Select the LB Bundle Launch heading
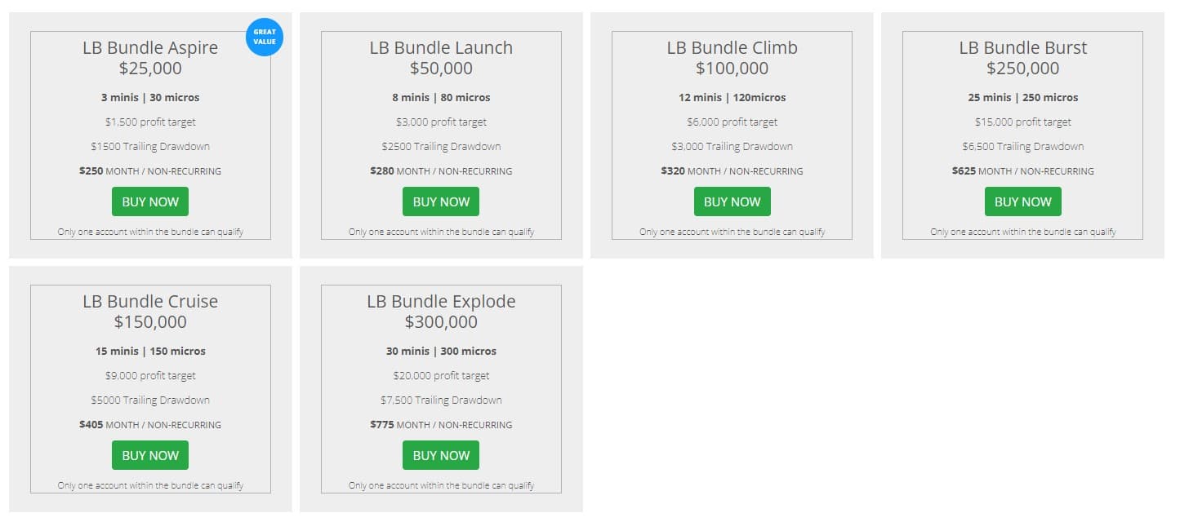1180x531 pixels. 441,47
